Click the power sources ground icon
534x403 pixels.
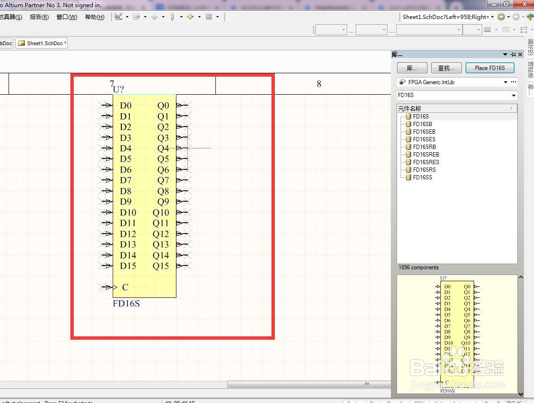point(154,17)
